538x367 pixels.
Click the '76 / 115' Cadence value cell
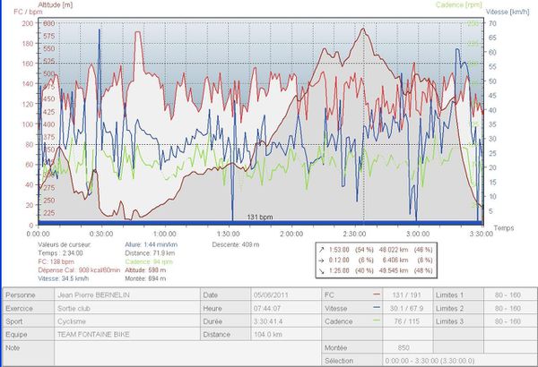(406, 321)
